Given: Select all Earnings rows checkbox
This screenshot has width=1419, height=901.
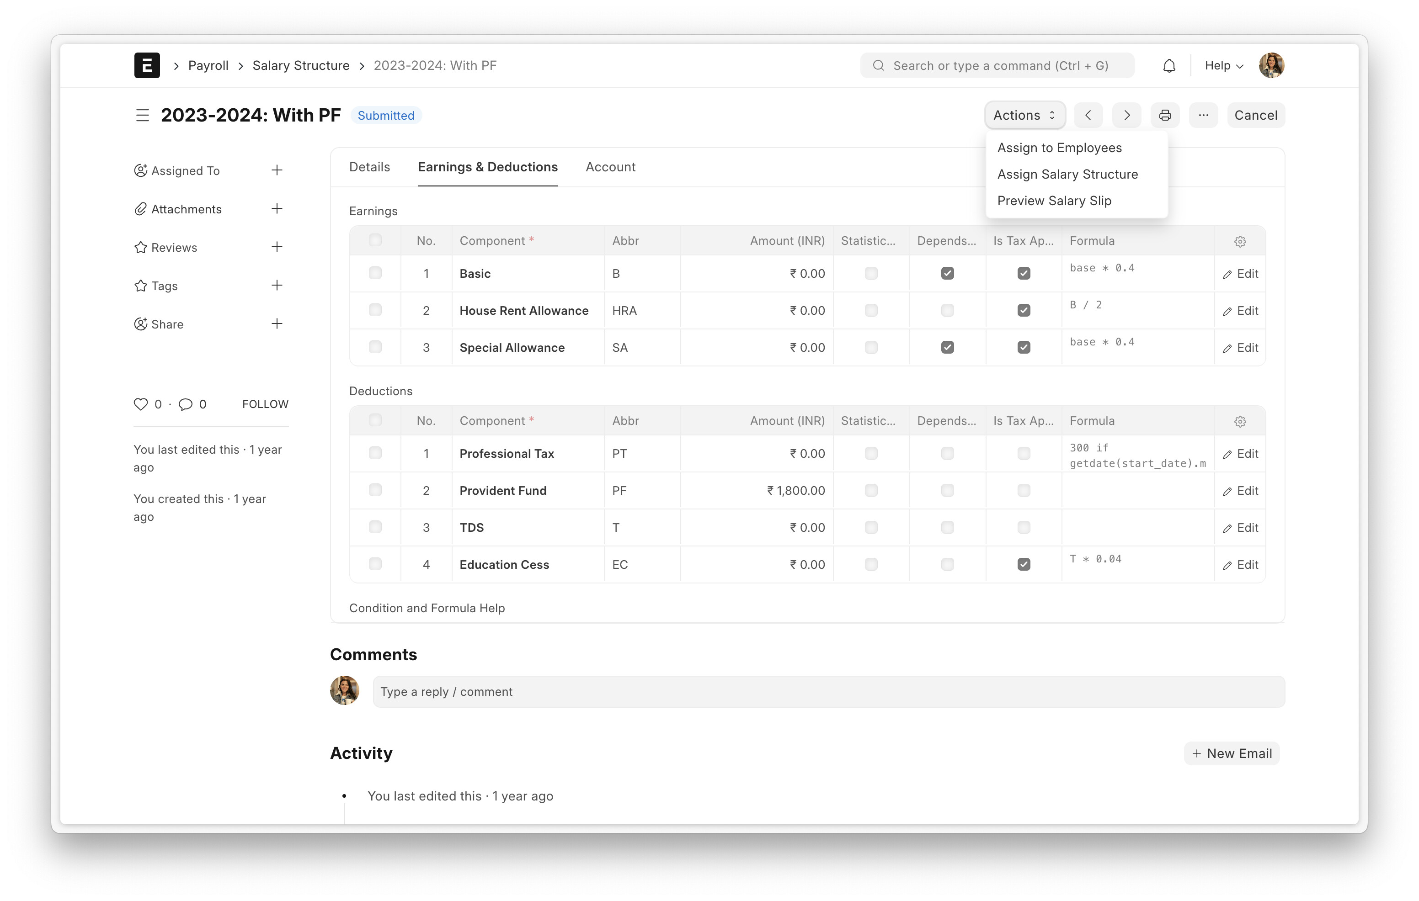Looking at the screenshot, I should [x=375, y=240].
